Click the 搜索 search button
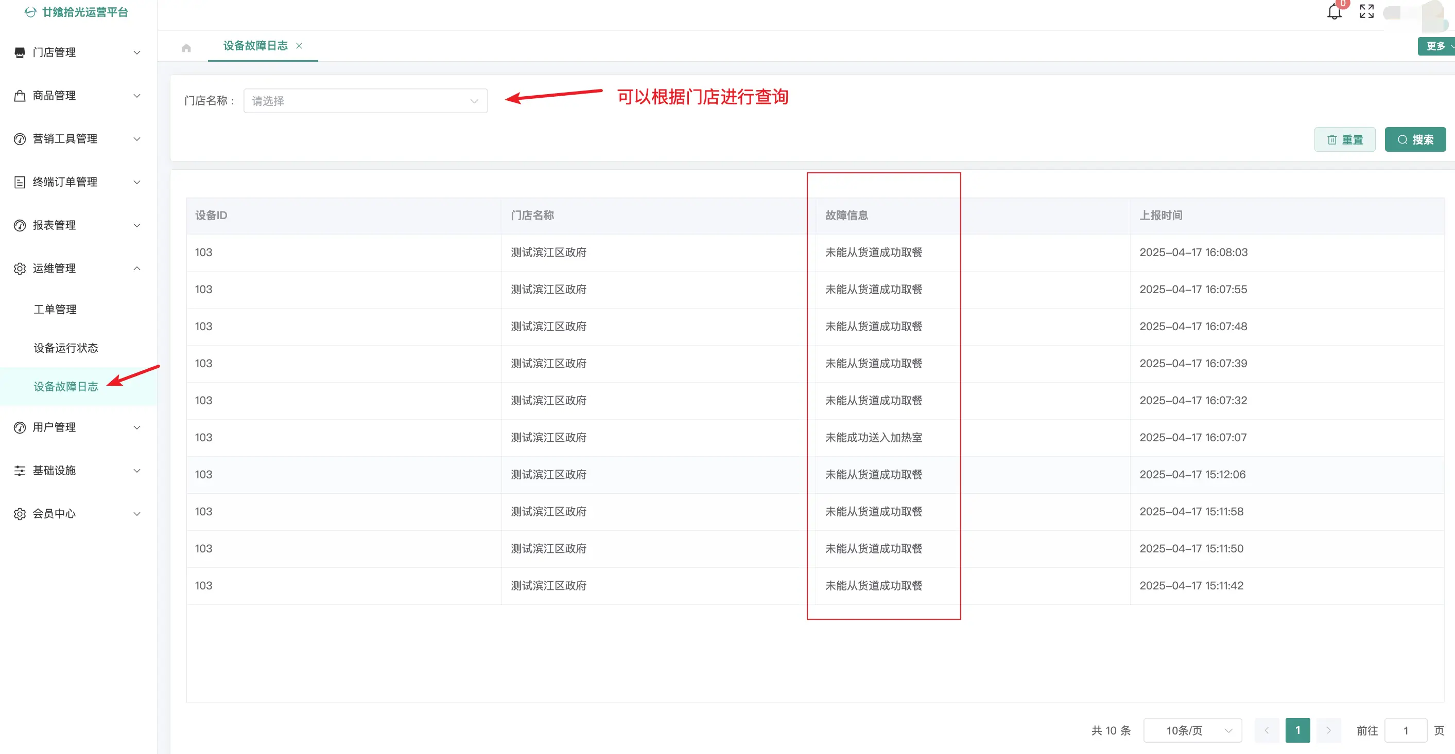 [x=1415, y=139]
